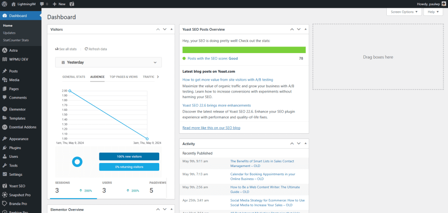Click the Essential Addons icon
The image size is (448, 213).
click(x=4, y=127)
